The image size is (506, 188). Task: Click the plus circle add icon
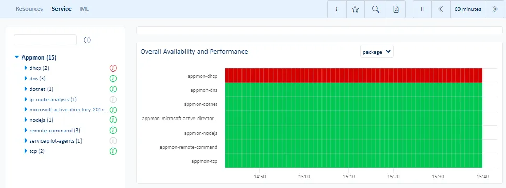pos(87,40)
